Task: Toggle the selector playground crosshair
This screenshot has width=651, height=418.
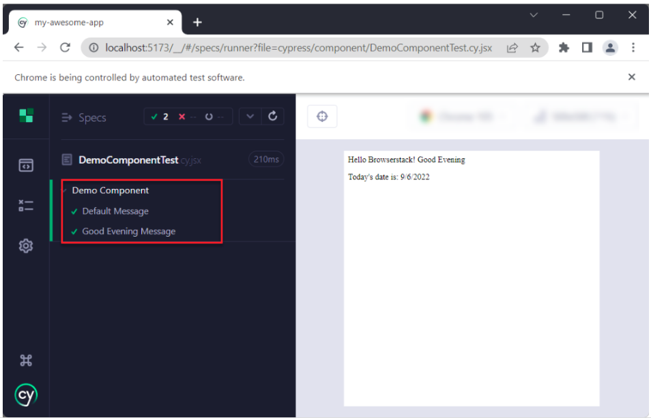Action: tap(322, 117)
